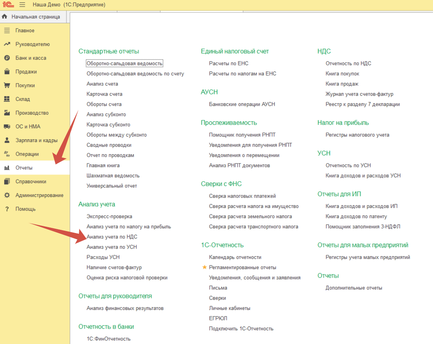Switch to the Начальная страница tab
The width and height of the screenshot is (433, 344).
tap(35, 17)
